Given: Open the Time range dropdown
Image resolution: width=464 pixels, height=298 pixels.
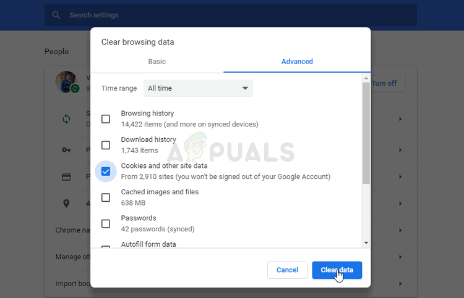Looking at the screenshot, I should [x=198, y=88].
